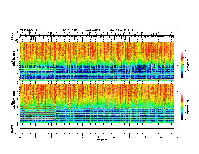Screen dimensions: 199x154
Task: Select the date text "Jul 5, 2025"
Action: pyautogui.click(x=70, y=30)
